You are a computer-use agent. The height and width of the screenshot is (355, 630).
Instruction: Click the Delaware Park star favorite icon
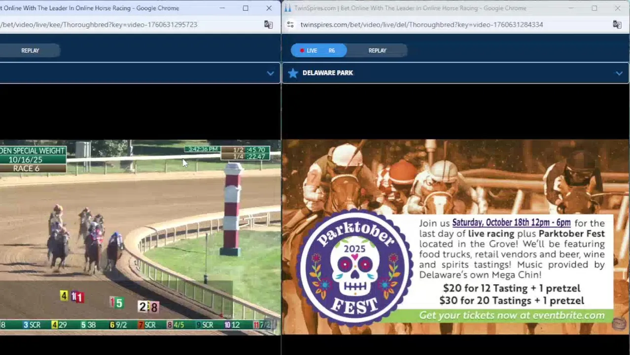click(x=293, y=73)
